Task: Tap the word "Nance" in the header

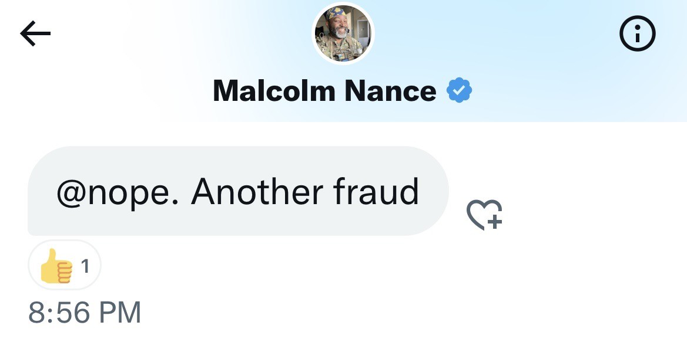Action: (390, 91)
